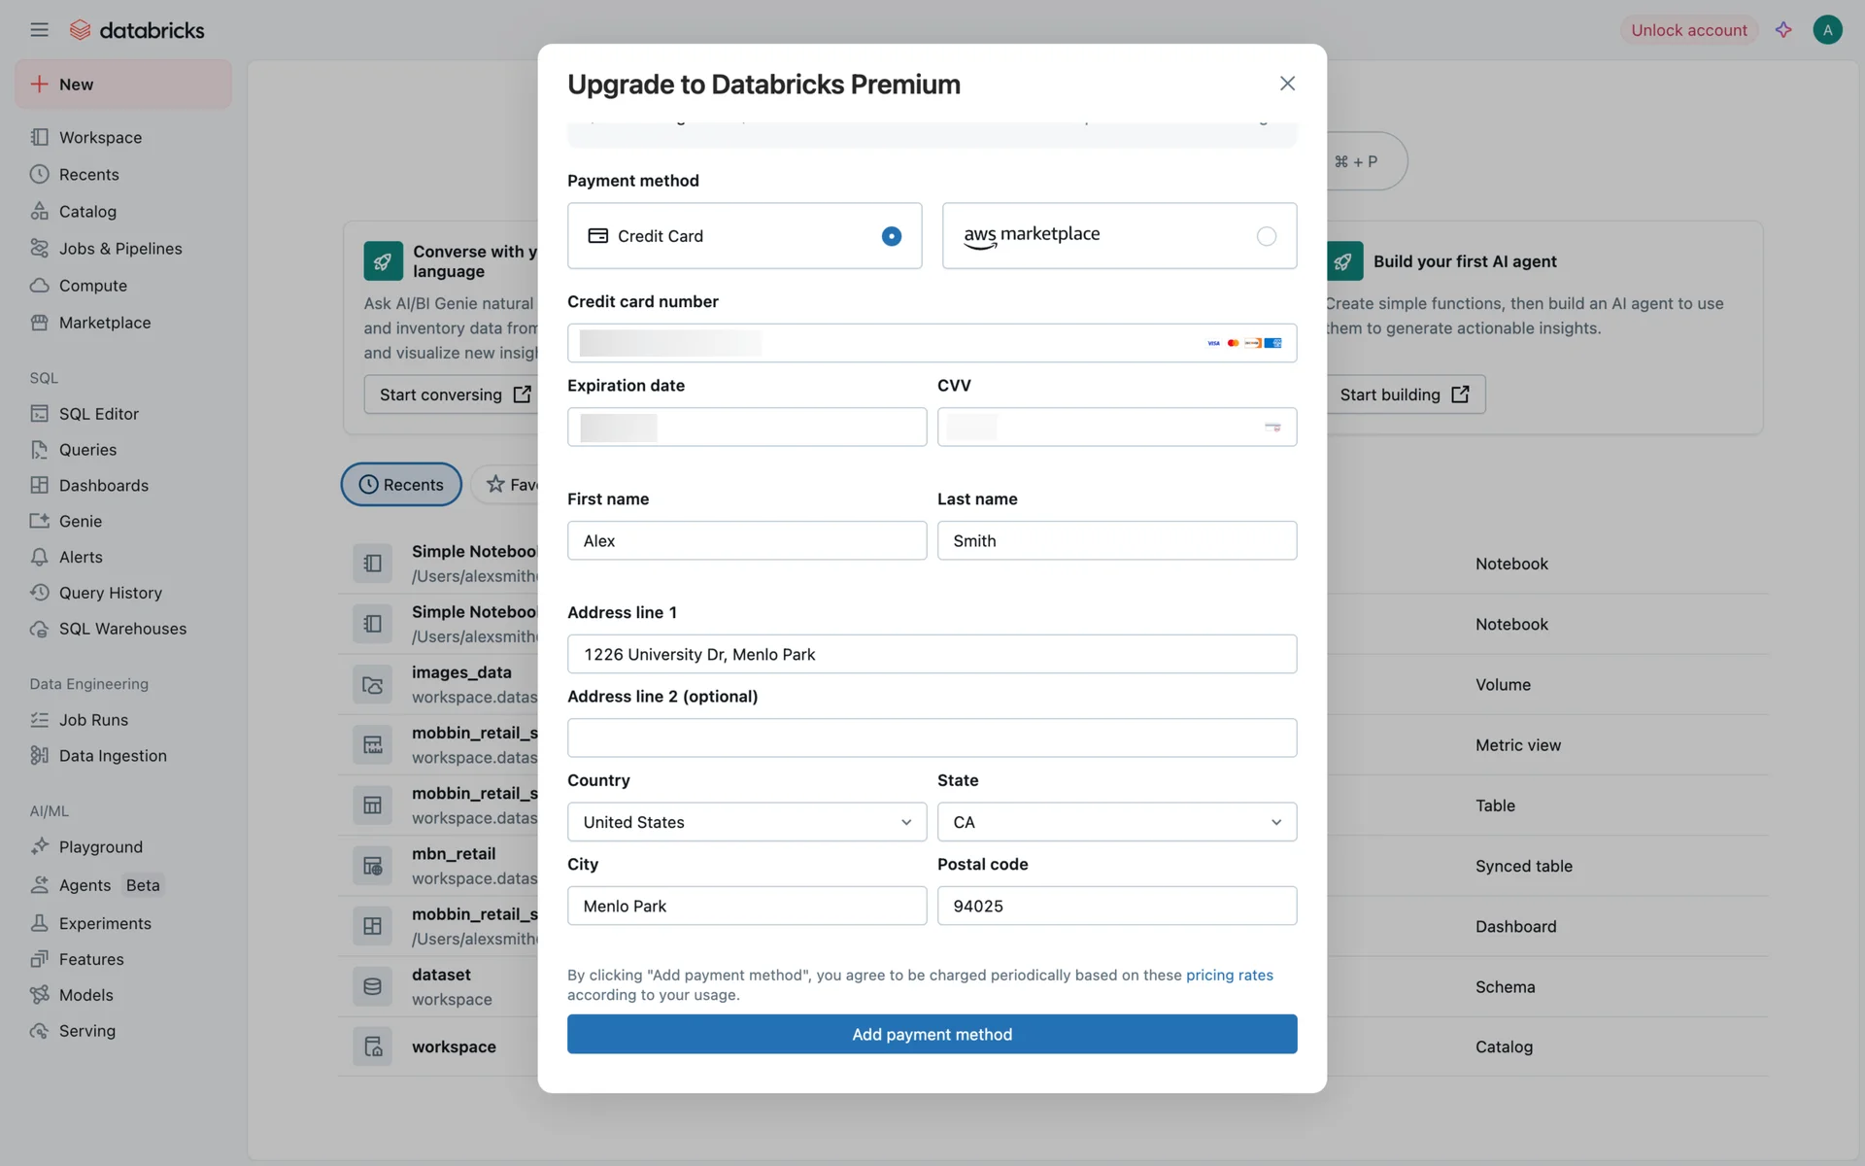Click Unlock account button
This screenshot has width=1865, height=1166.
[x=1688, y=30]
